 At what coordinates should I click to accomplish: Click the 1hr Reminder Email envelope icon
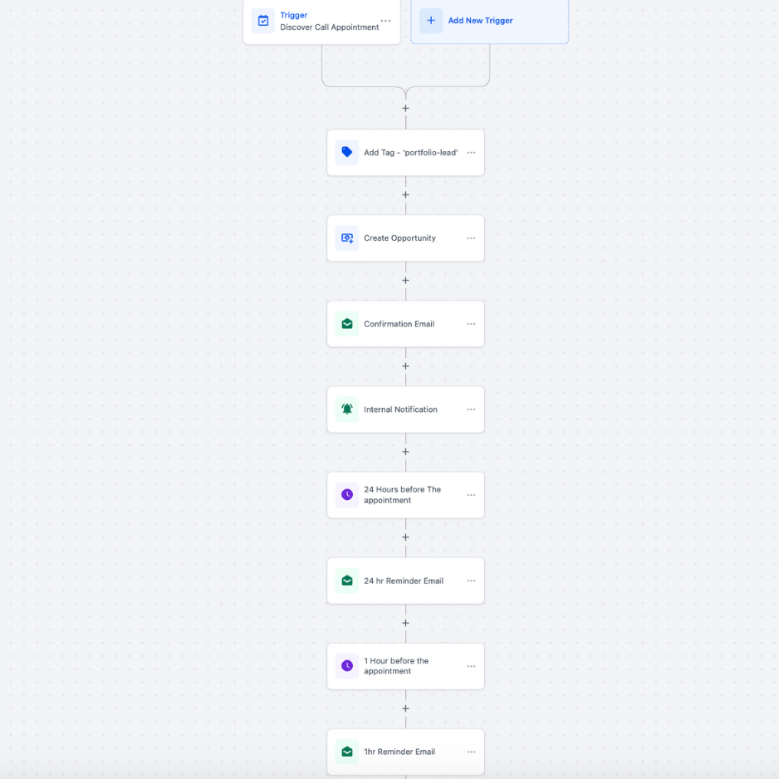[347, 752]
